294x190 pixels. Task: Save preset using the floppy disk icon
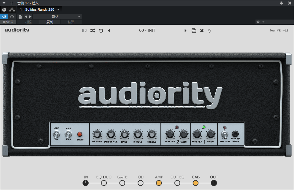click(x=194, y=31)
